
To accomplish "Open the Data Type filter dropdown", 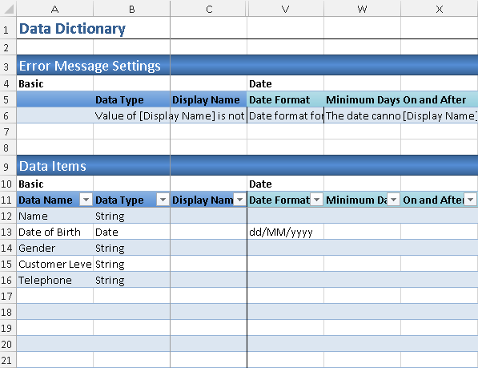I will click(x=163, y=200).
